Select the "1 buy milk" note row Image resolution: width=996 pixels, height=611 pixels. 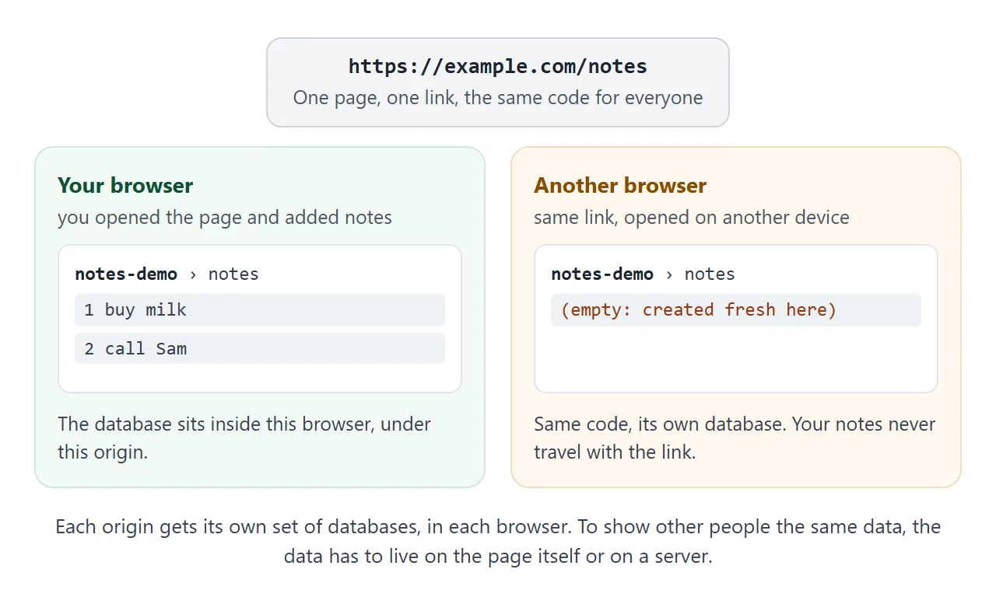tap(260, 310)
